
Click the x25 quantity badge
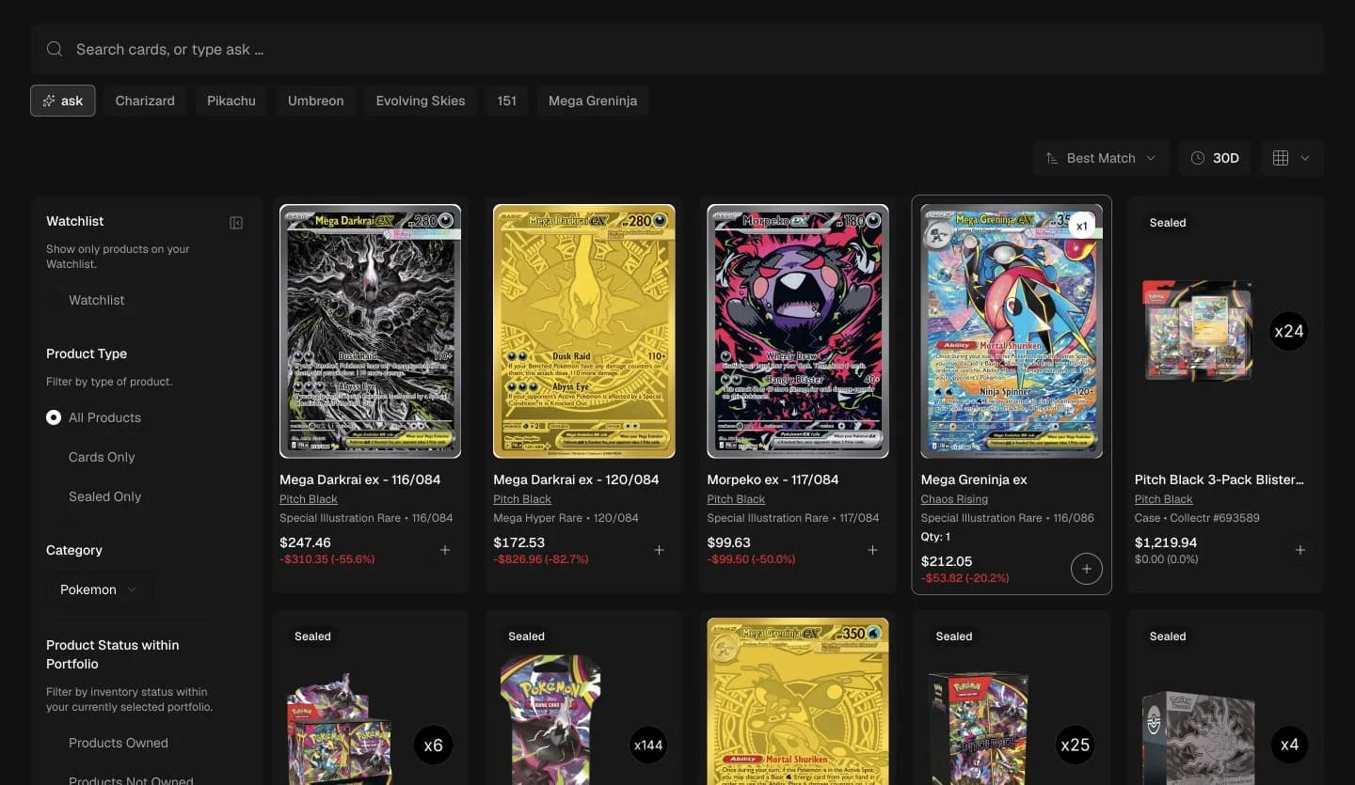pos(1075,746)
